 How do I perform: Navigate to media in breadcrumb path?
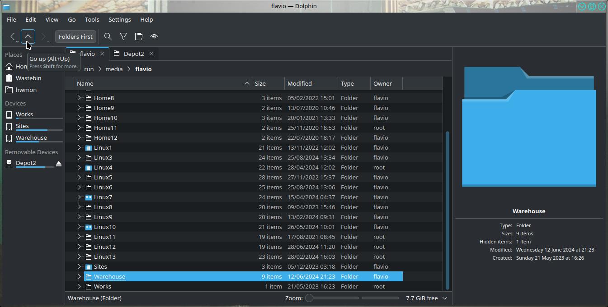click(114, 69)
